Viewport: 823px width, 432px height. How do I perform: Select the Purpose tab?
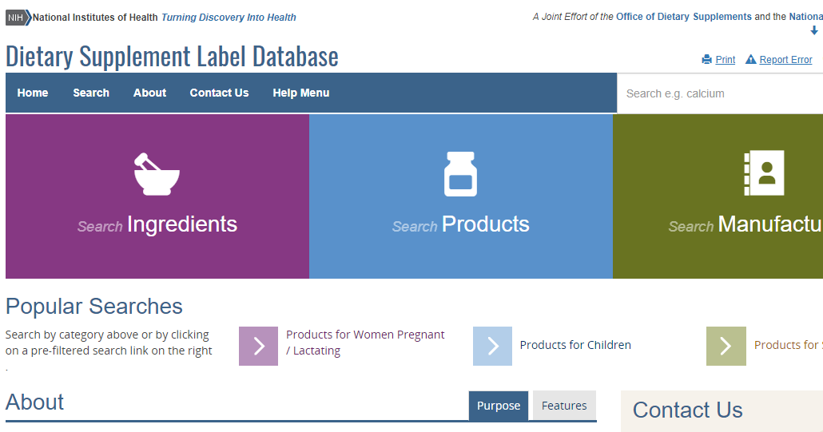click(499, 406)
